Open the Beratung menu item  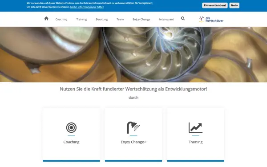[x=101, y=19]
